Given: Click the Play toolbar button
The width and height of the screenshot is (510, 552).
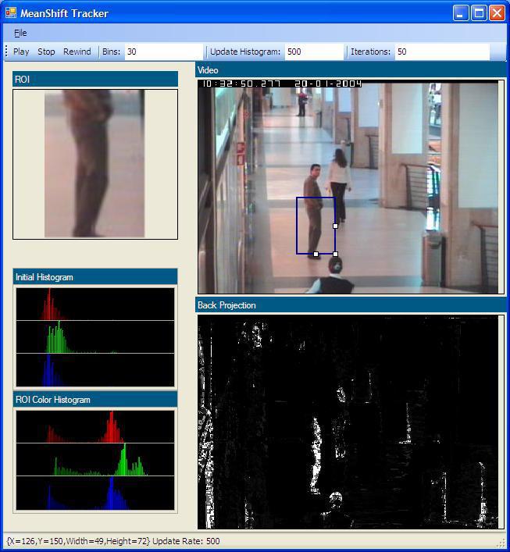Looking at the screenshot, I should (x=21, y=52).
